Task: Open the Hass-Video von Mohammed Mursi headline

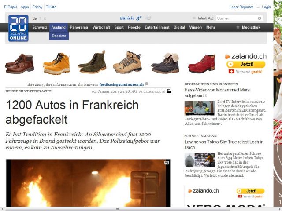Action: (217, 93)
